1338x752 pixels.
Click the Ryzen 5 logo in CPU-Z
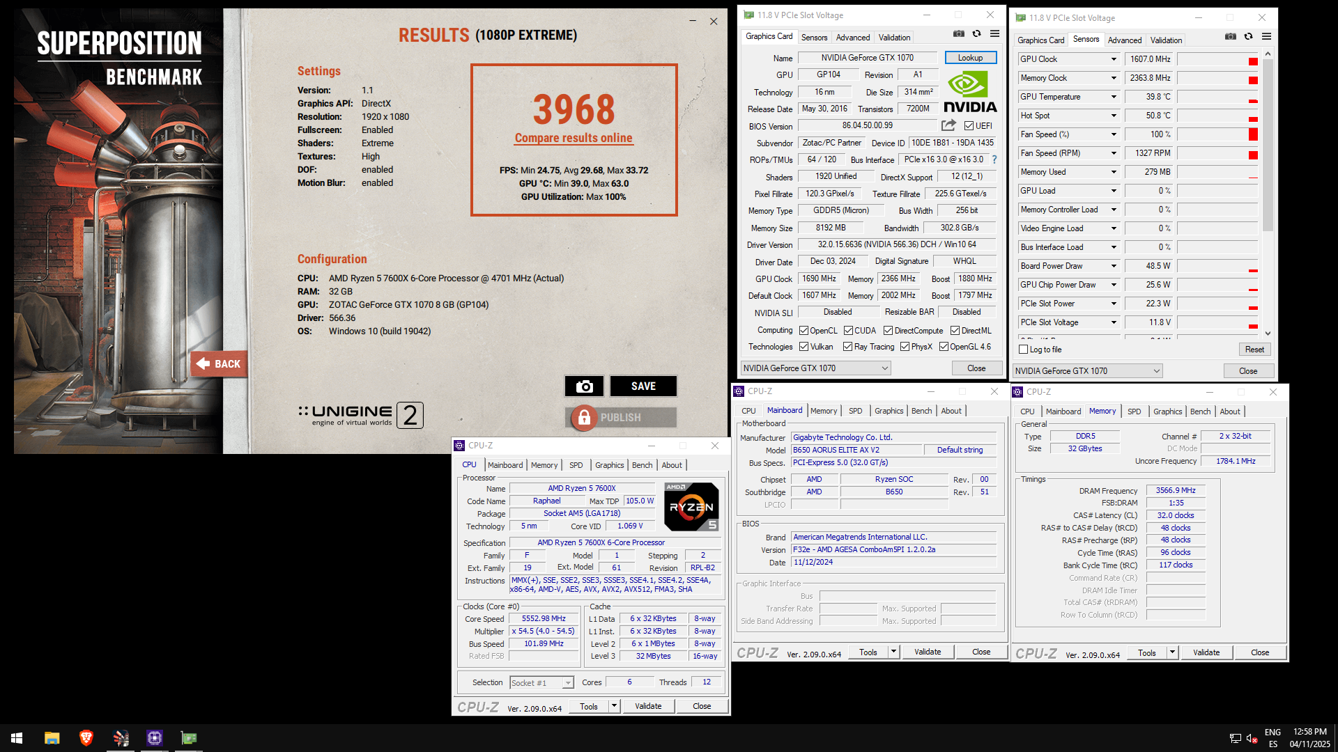(x=691, y=506)
